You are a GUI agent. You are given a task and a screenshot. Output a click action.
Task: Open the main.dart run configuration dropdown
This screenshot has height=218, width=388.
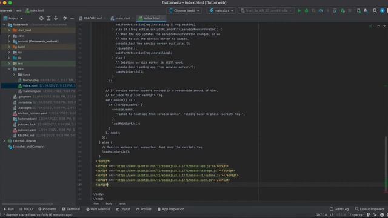(221, 11)
